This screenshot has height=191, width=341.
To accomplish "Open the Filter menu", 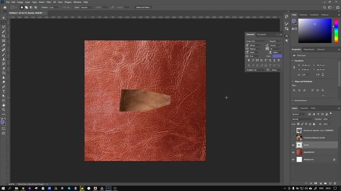I will point(48,2).
